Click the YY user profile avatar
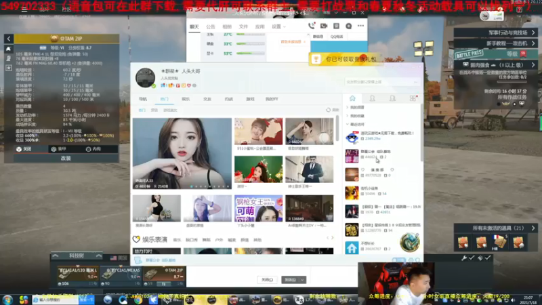 click(145, 78)
